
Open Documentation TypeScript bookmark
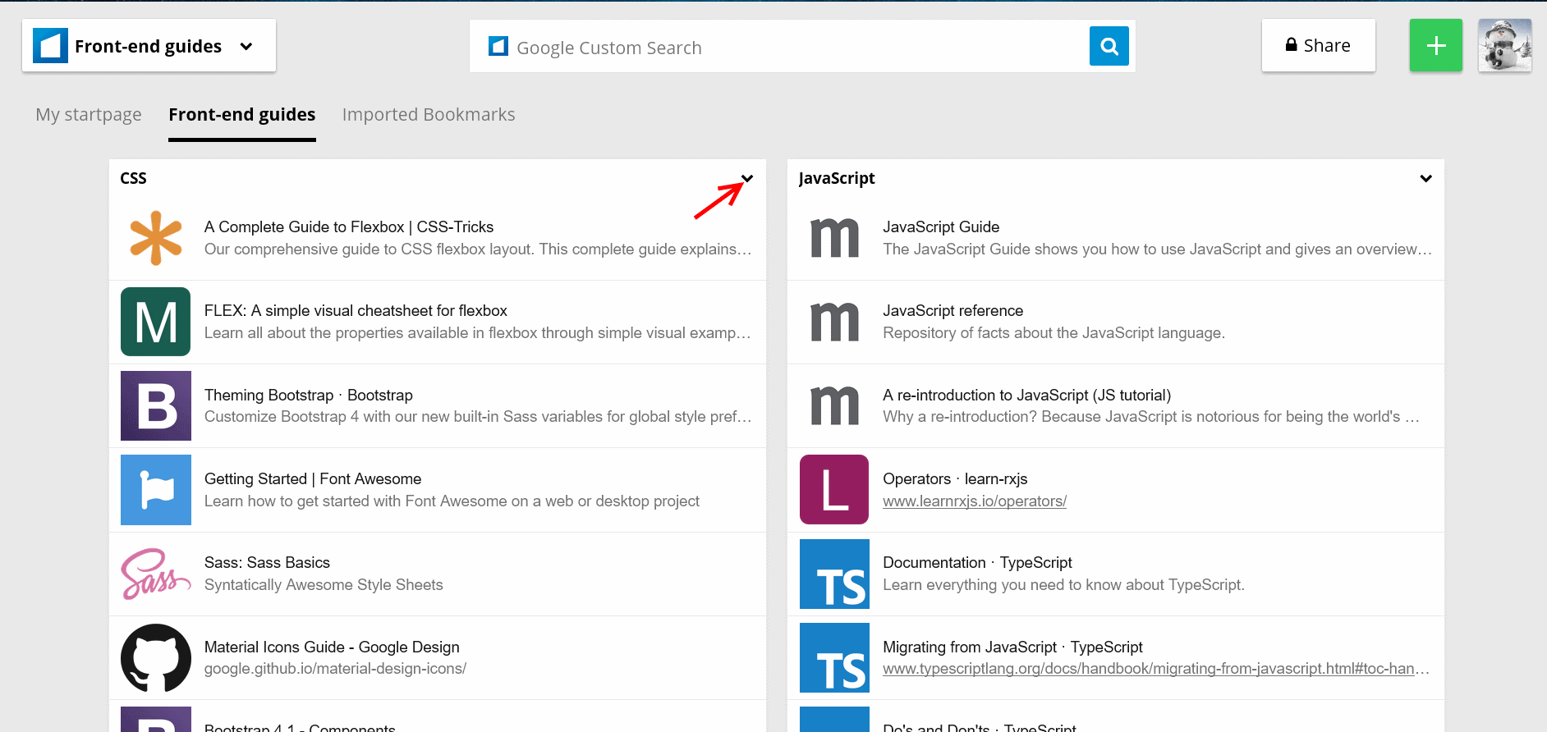pyautogui.click(x=977, y=563)
